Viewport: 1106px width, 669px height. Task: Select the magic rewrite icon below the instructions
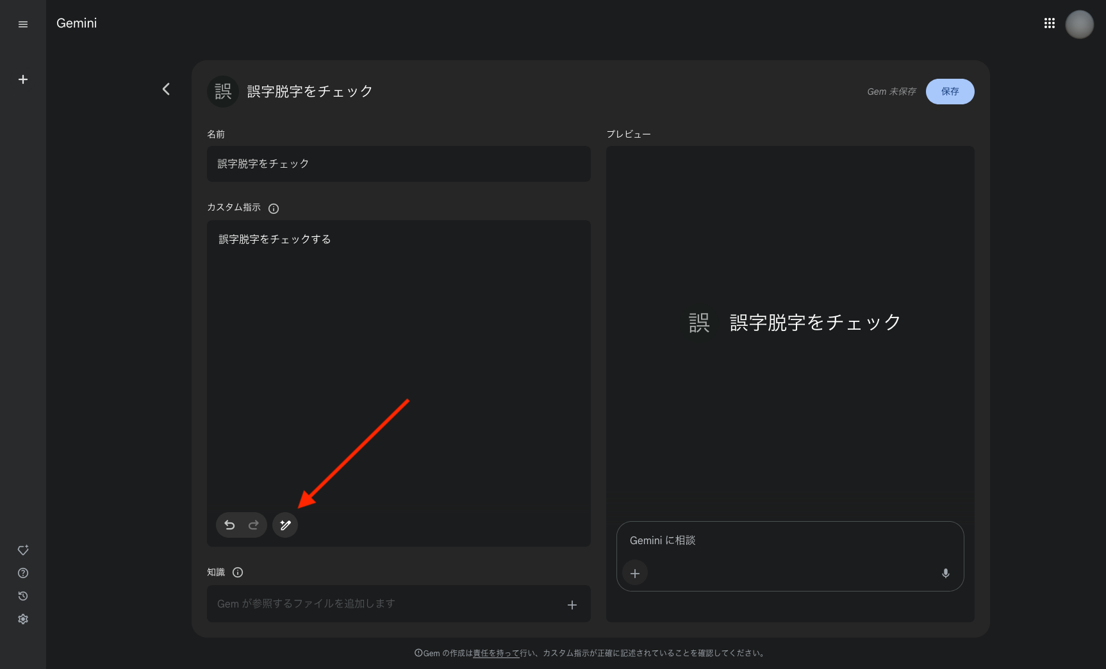point(285,525)
